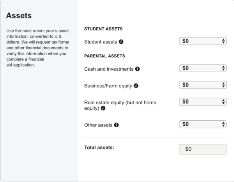Click the Cash and investments label text
234x182 pixels.
109,69
